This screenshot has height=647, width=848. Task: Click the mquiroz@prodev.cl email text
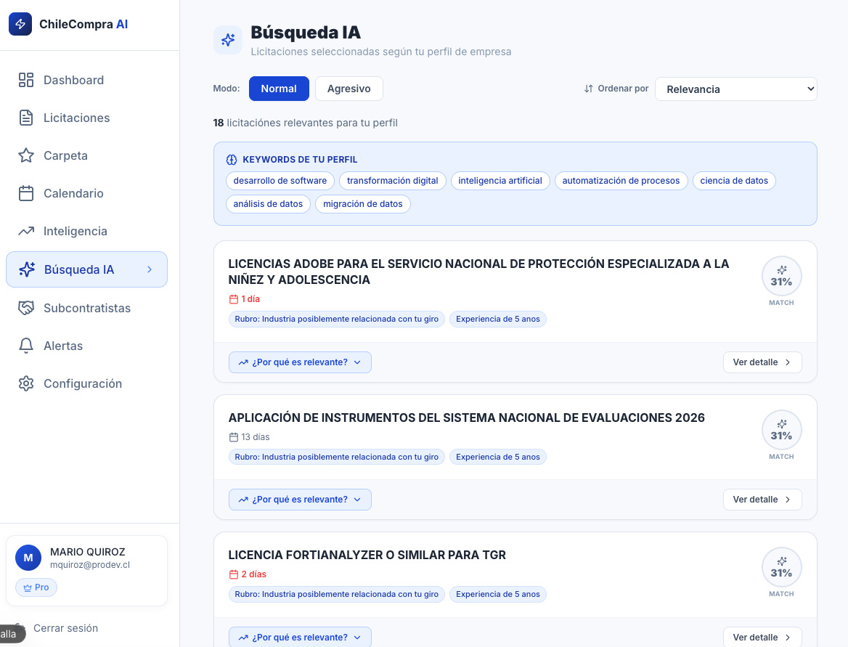(90, 565)
